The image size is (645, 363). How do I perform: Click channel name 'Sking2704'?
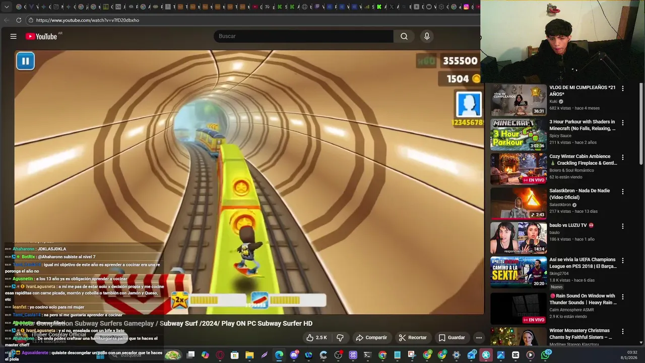coord(559,273)
